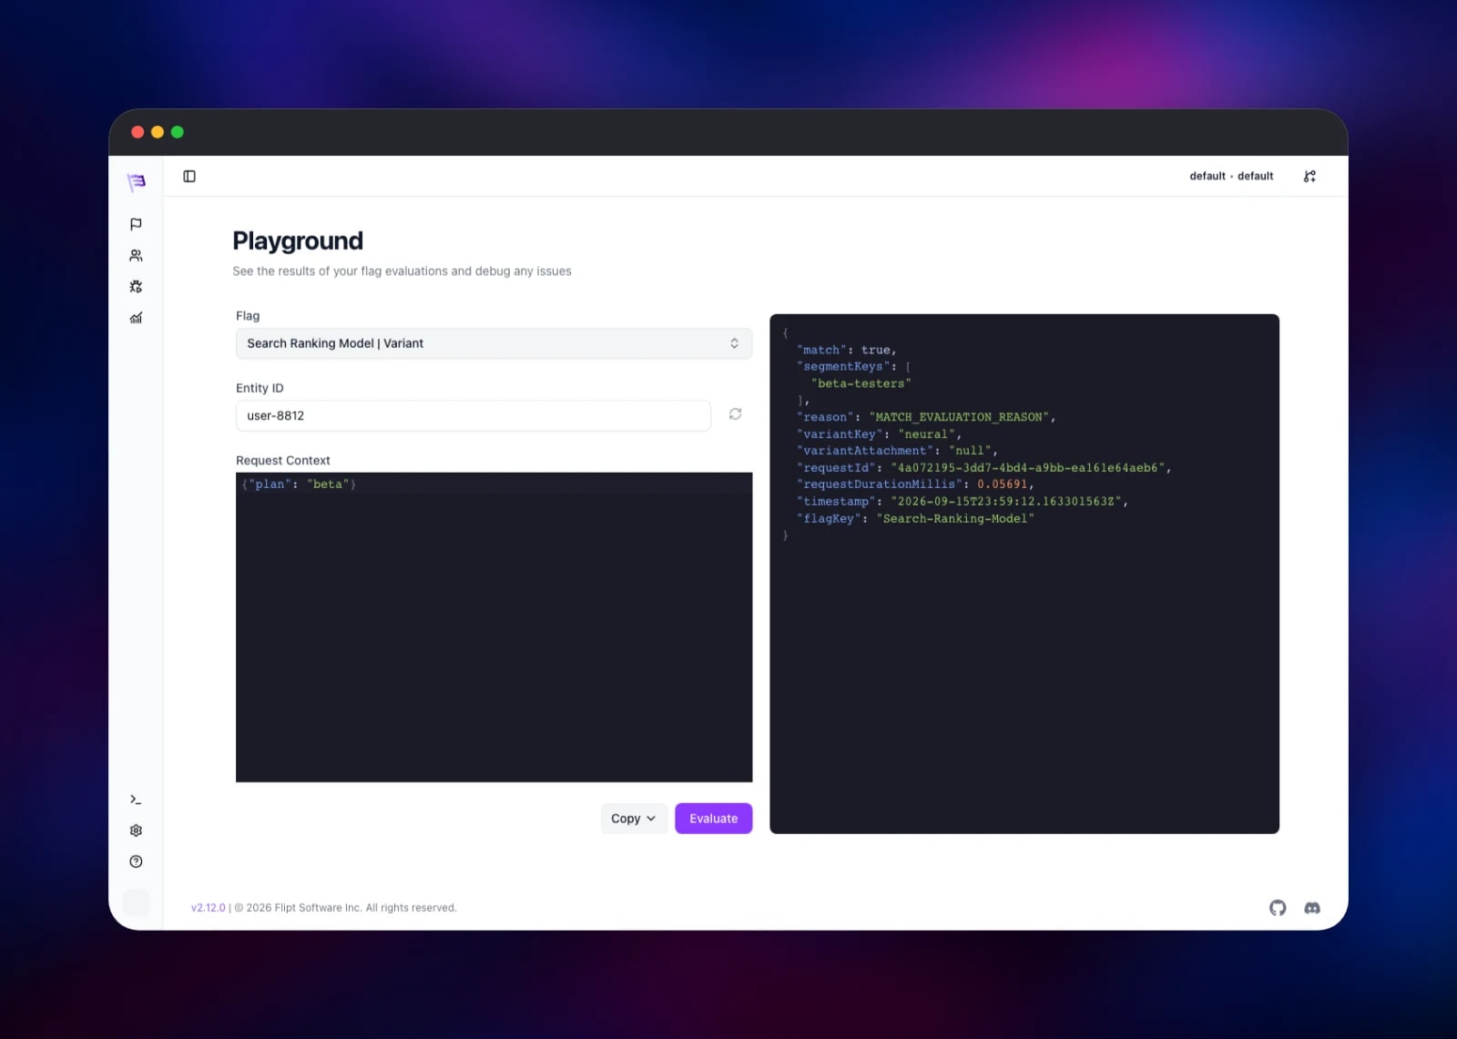Click the branch icon in header

point(1309,177)
